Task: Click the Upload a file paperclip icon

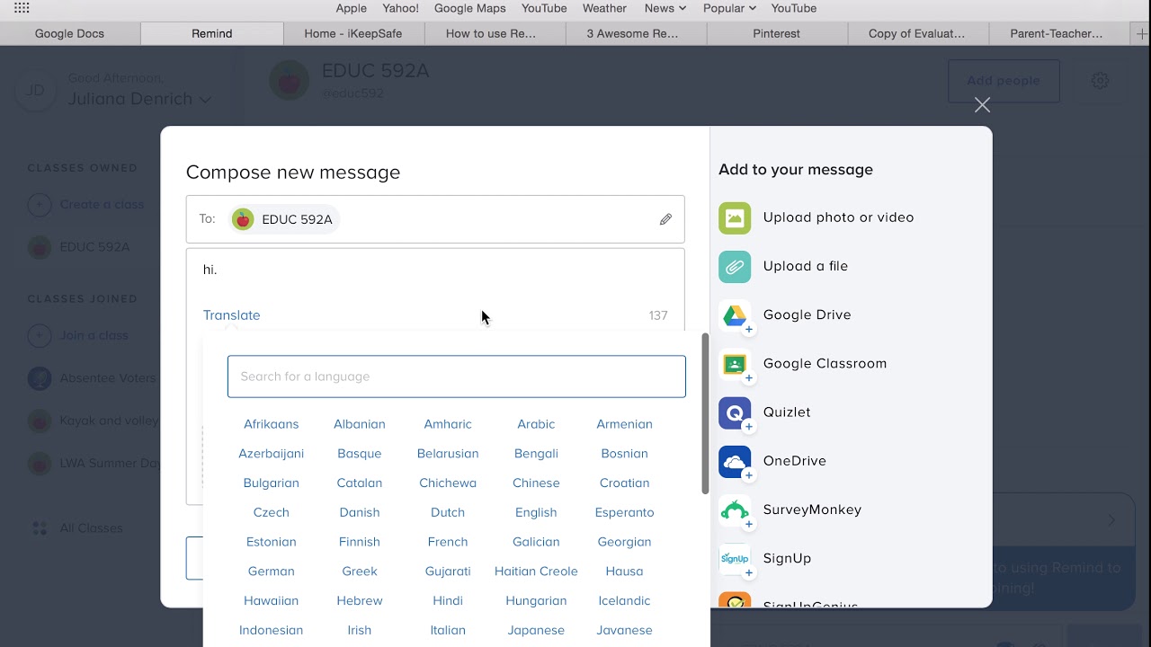Action: point(735,267)
